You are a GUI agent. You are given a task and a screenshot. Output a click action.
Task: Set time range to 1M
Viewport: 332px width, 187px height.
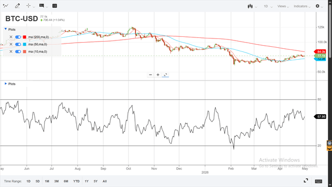click(x=47, y=181)
